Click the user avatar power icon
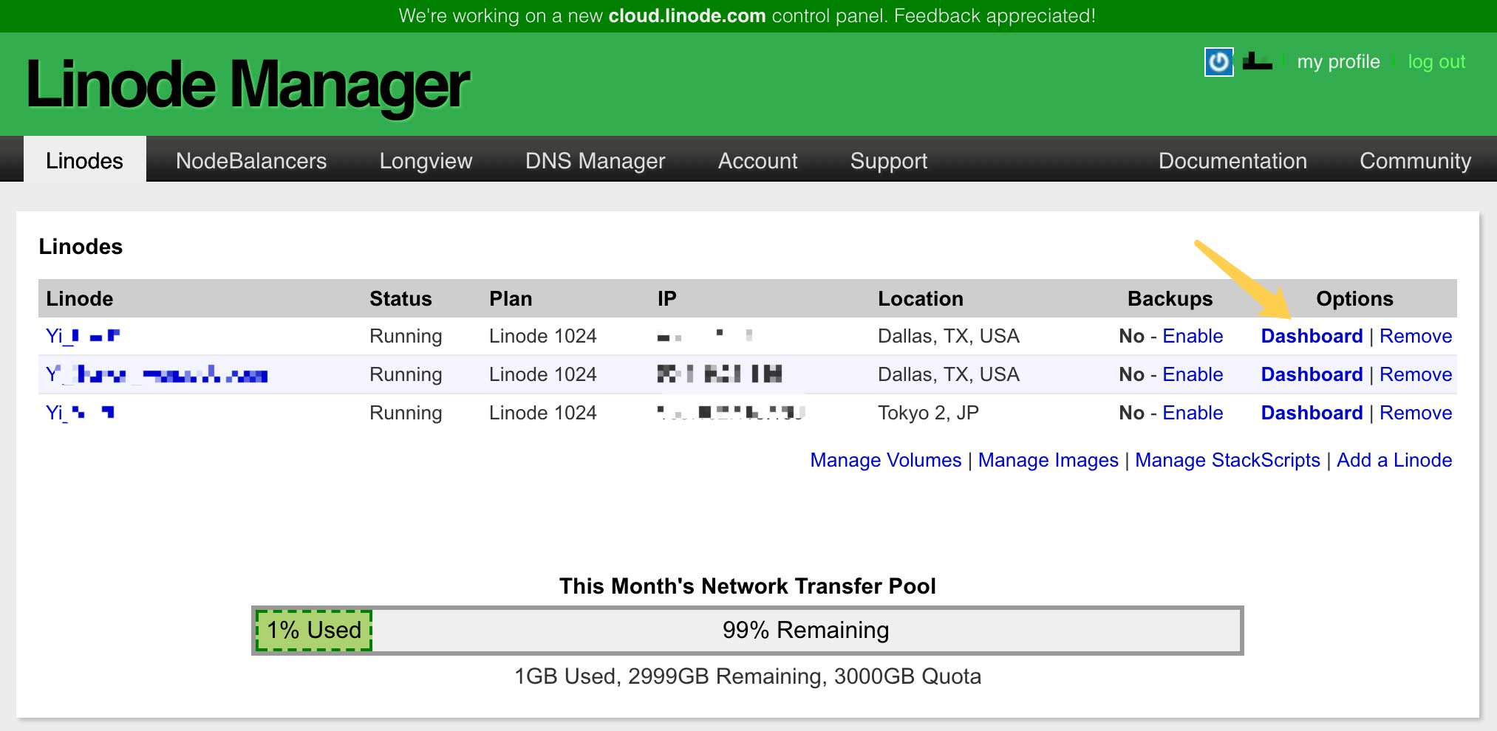 coord(1218,62)
